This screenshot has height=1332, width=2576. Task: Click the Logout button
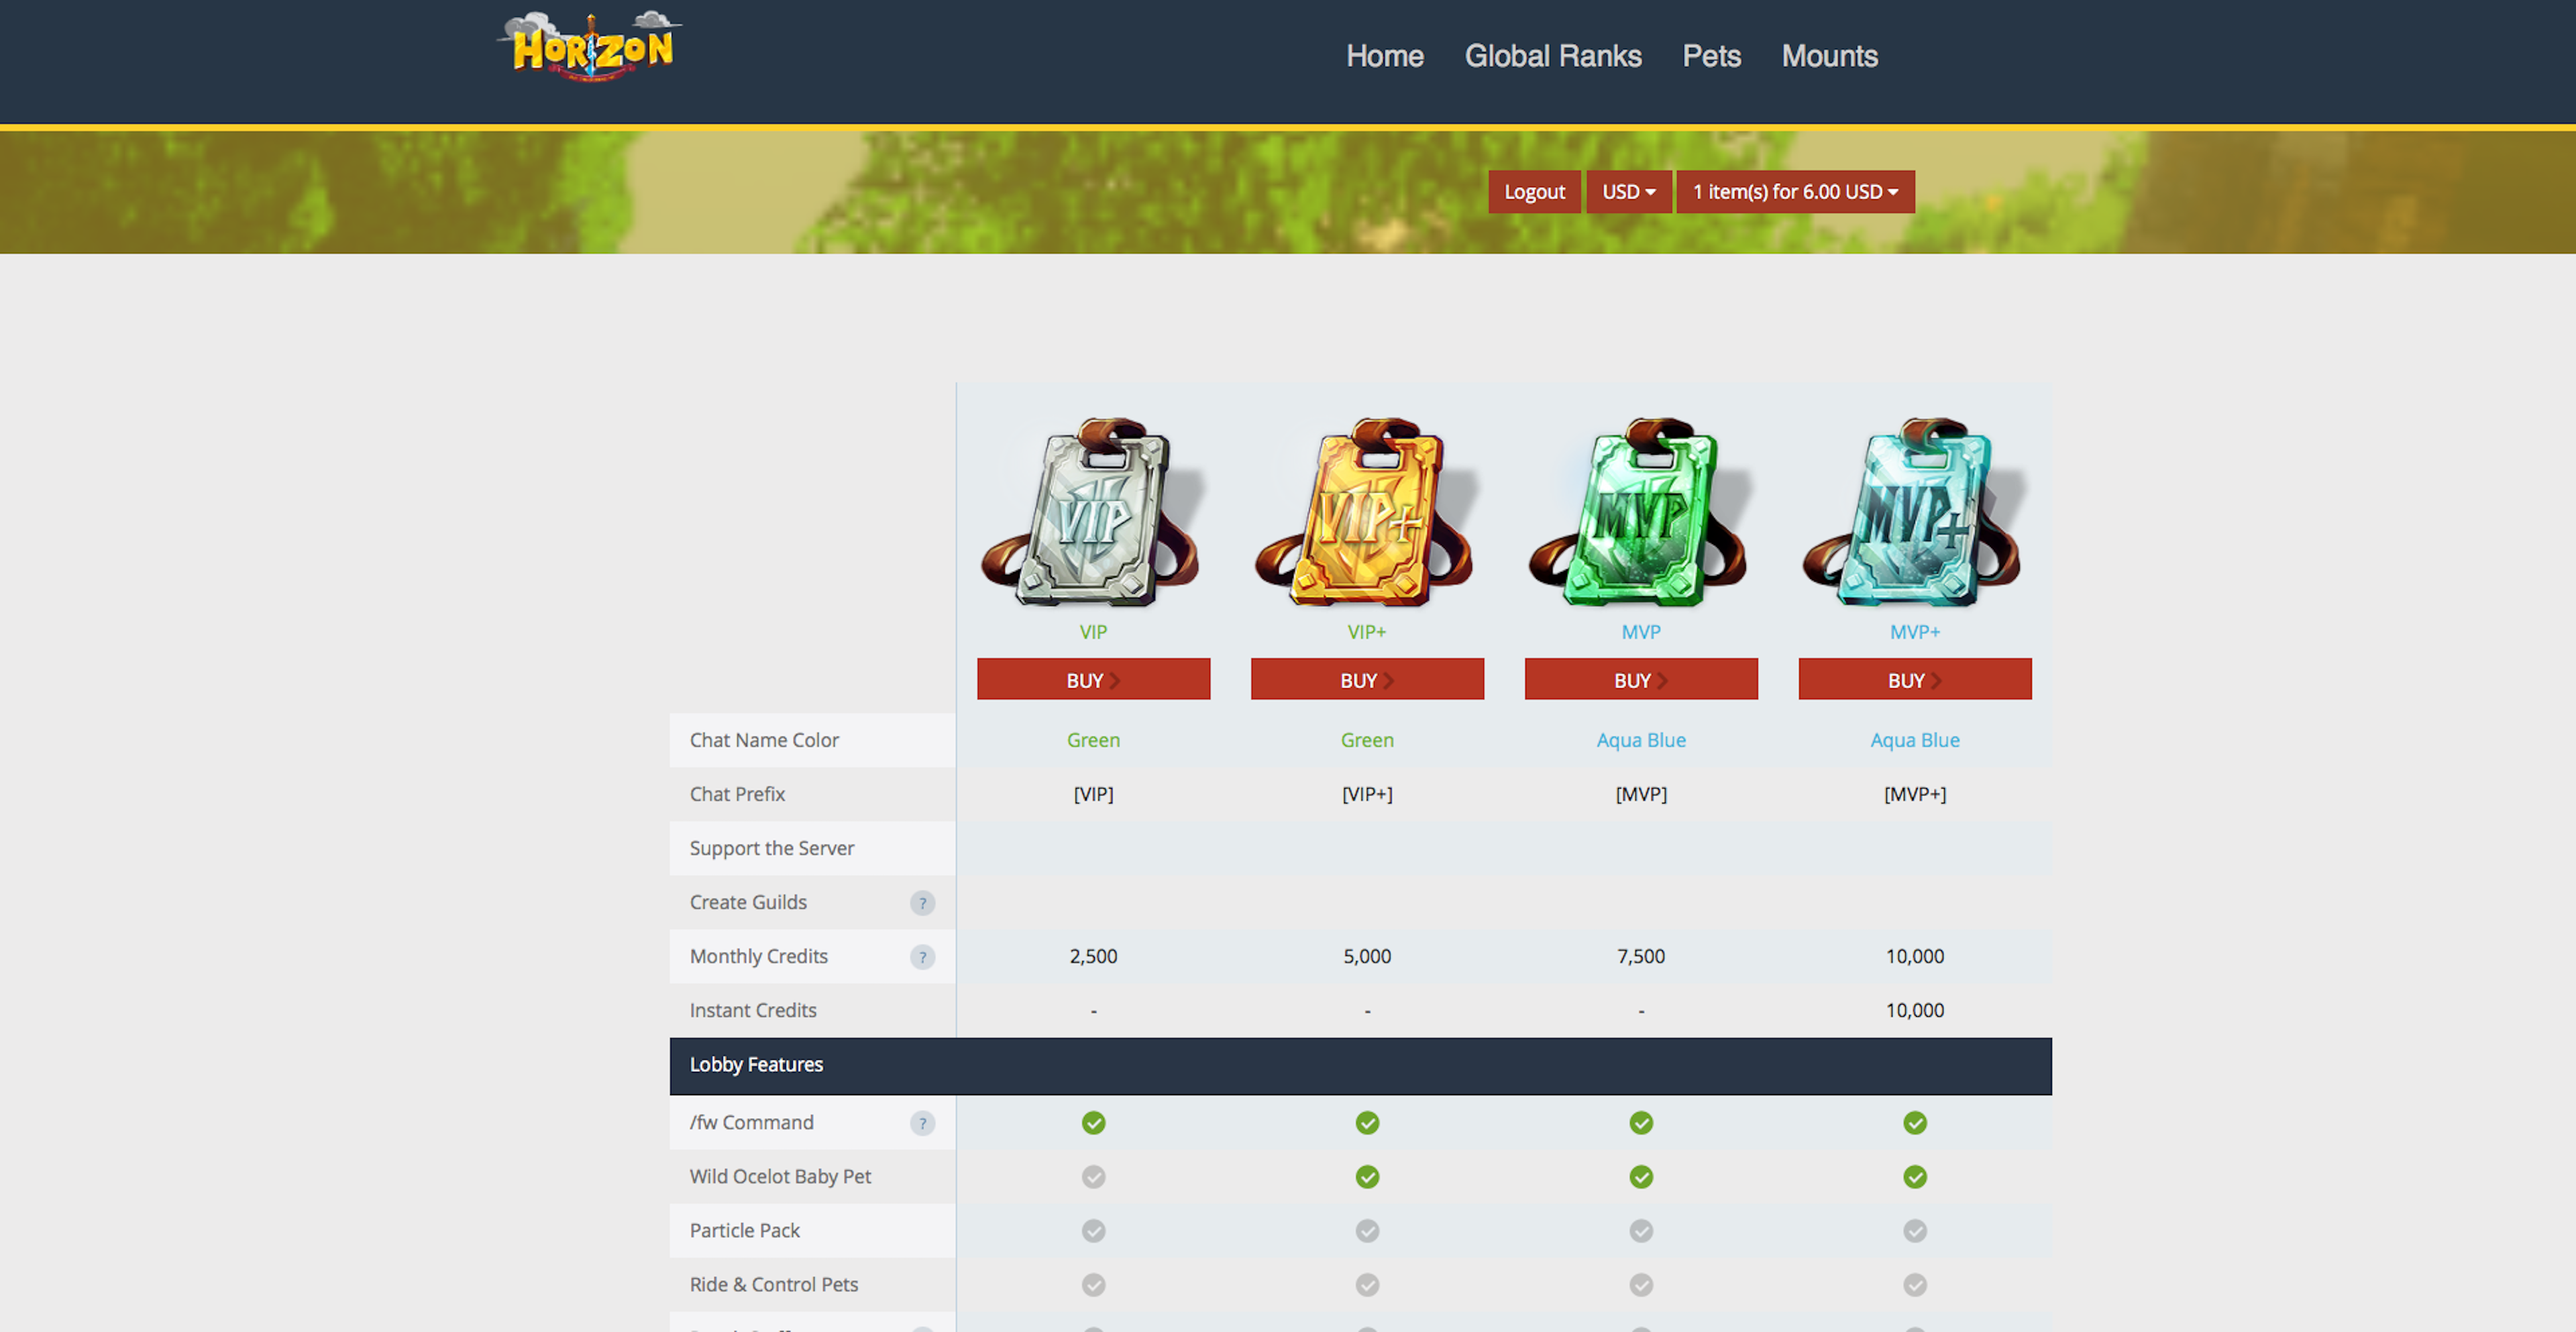(1534, 191)
